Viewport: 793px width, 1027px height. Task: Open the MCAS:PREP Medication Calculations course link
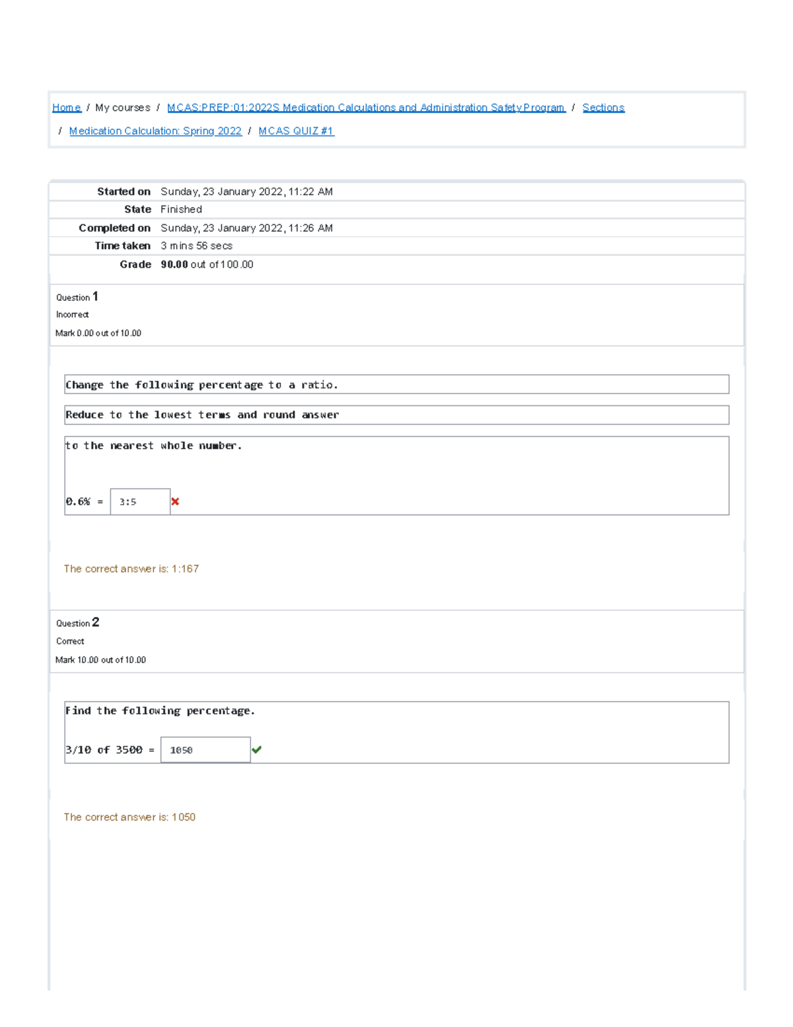tap(366, 108)
